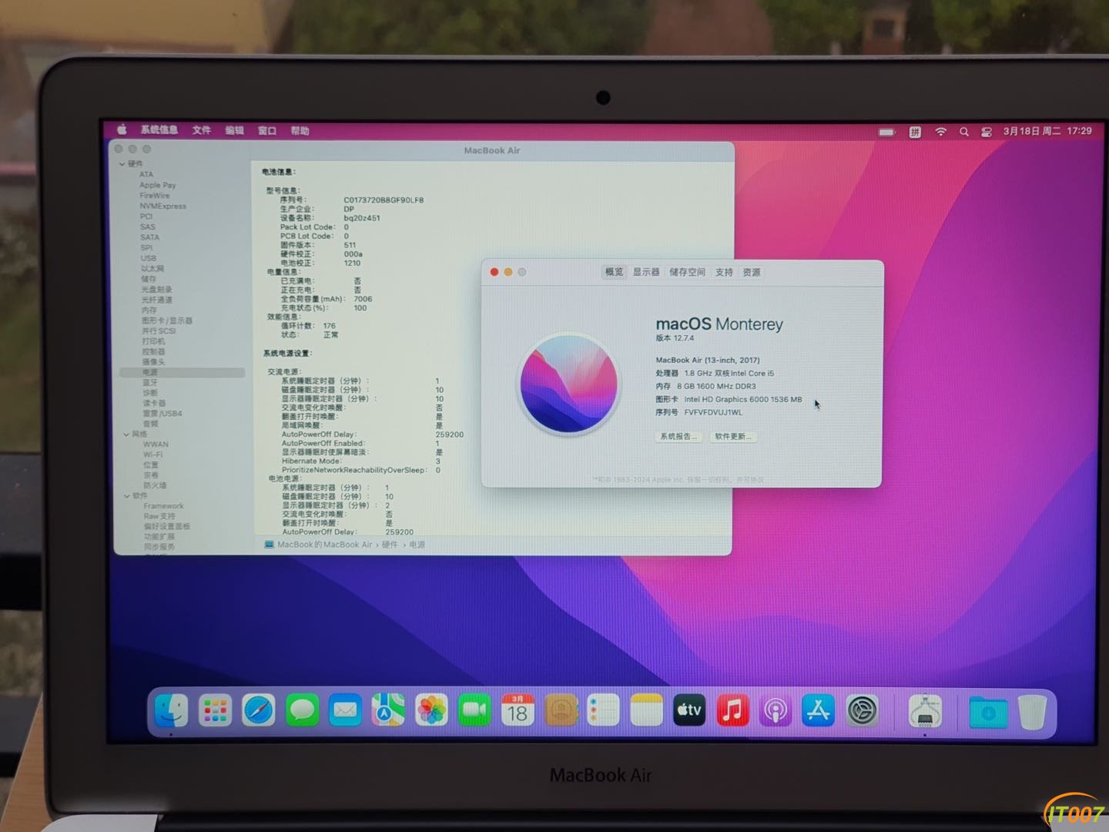Open Podcasts app in the Dock
1109x832 pixels.
pyautogui.click(x=776, y=710)
